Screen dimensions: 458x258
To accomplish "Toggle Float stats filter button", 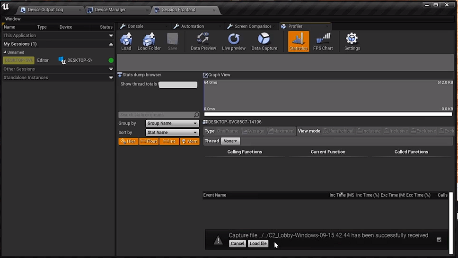I will click(149, 141).
